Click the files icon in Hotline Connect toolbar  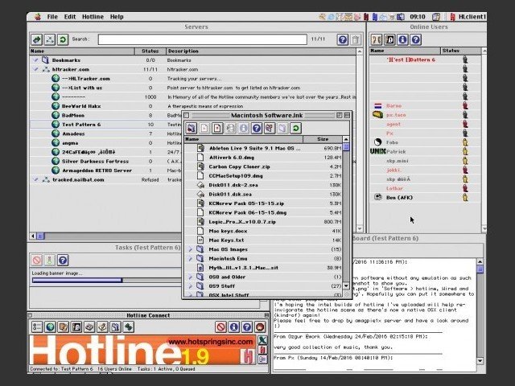pos(116,327)
